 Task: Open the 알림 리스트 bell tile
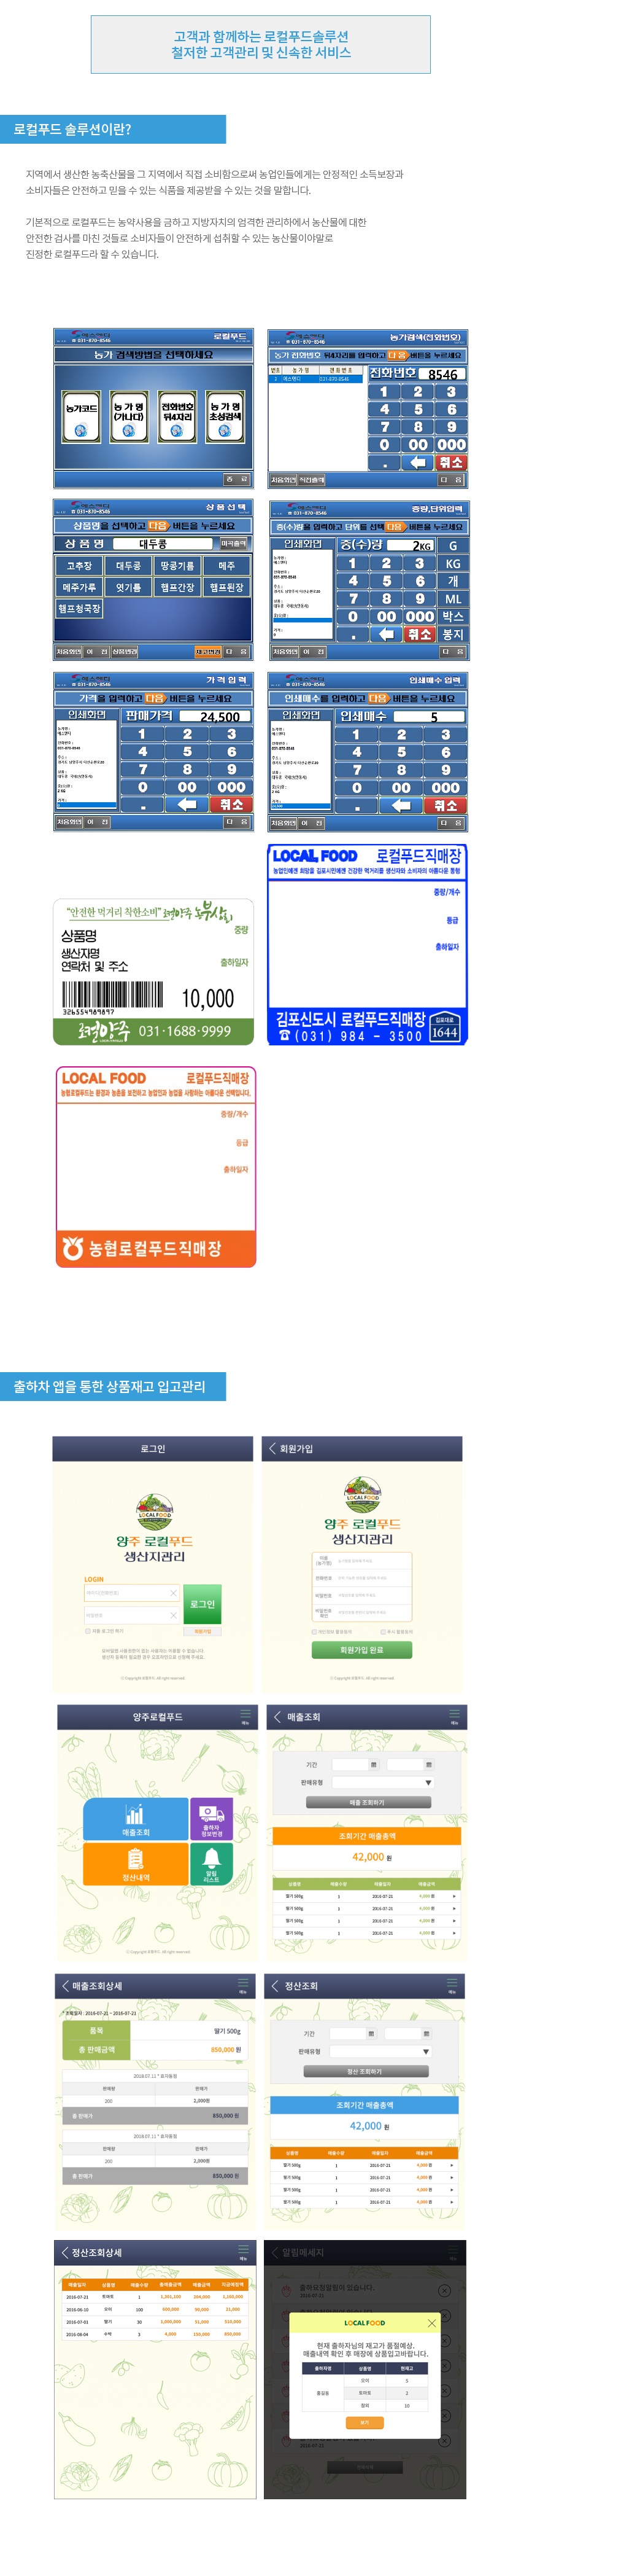[210, 1863]
